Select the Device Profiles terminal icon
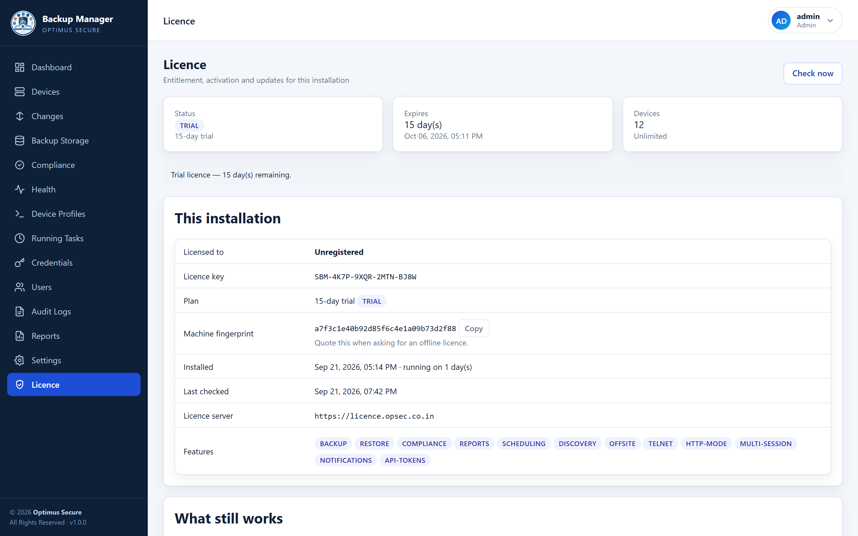The image size is (858, 536). coord(19,214)
